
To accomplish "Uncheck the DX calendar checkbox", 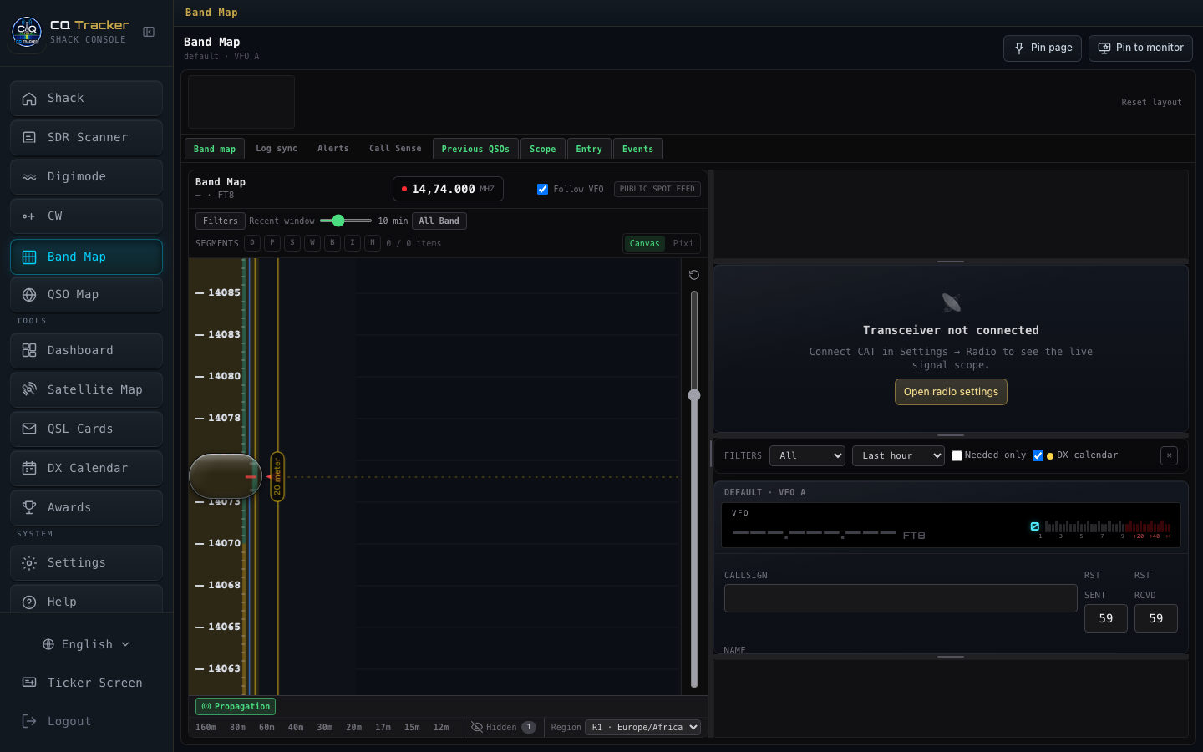I will click(1038, 455).
